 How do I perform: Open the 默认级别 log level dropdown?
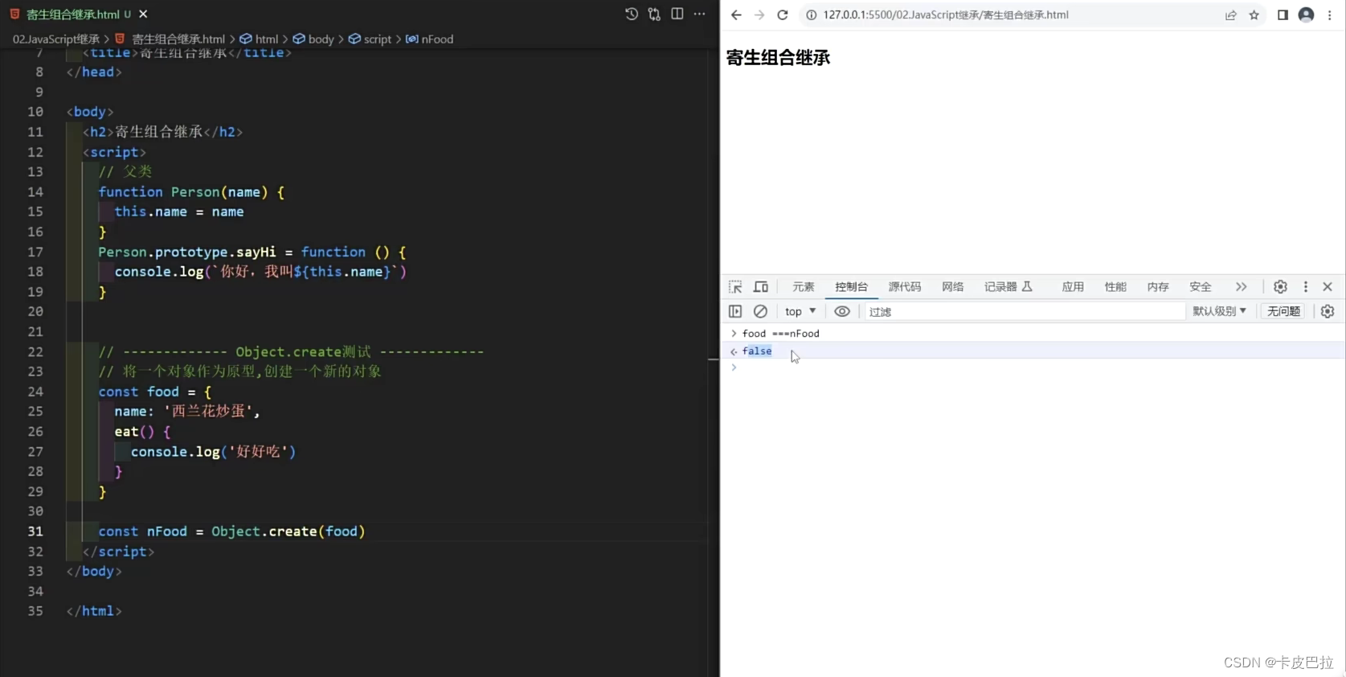[1219, 311]
